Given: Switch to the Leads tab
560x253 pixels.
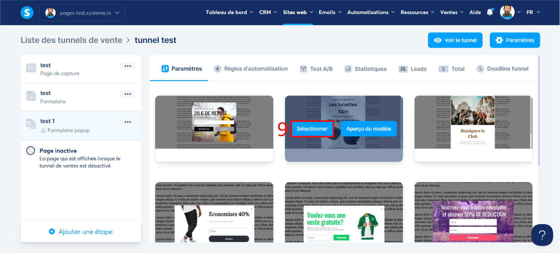Looking at the screenshot, I should point(412,69).
